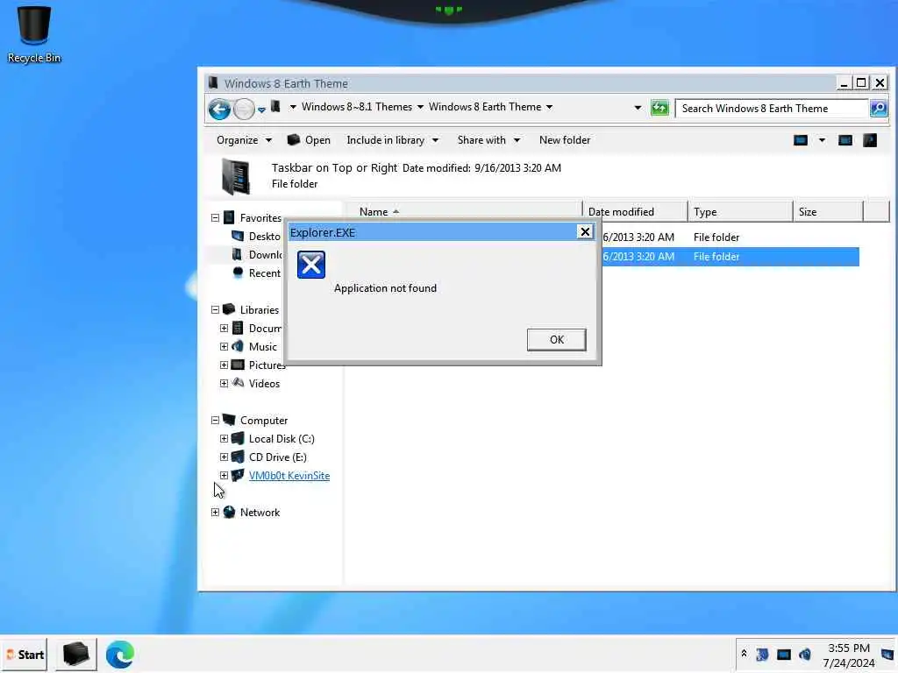
Task: Select Windows 8~8.1 Themes breadcrumb
Action: point(357,106)
